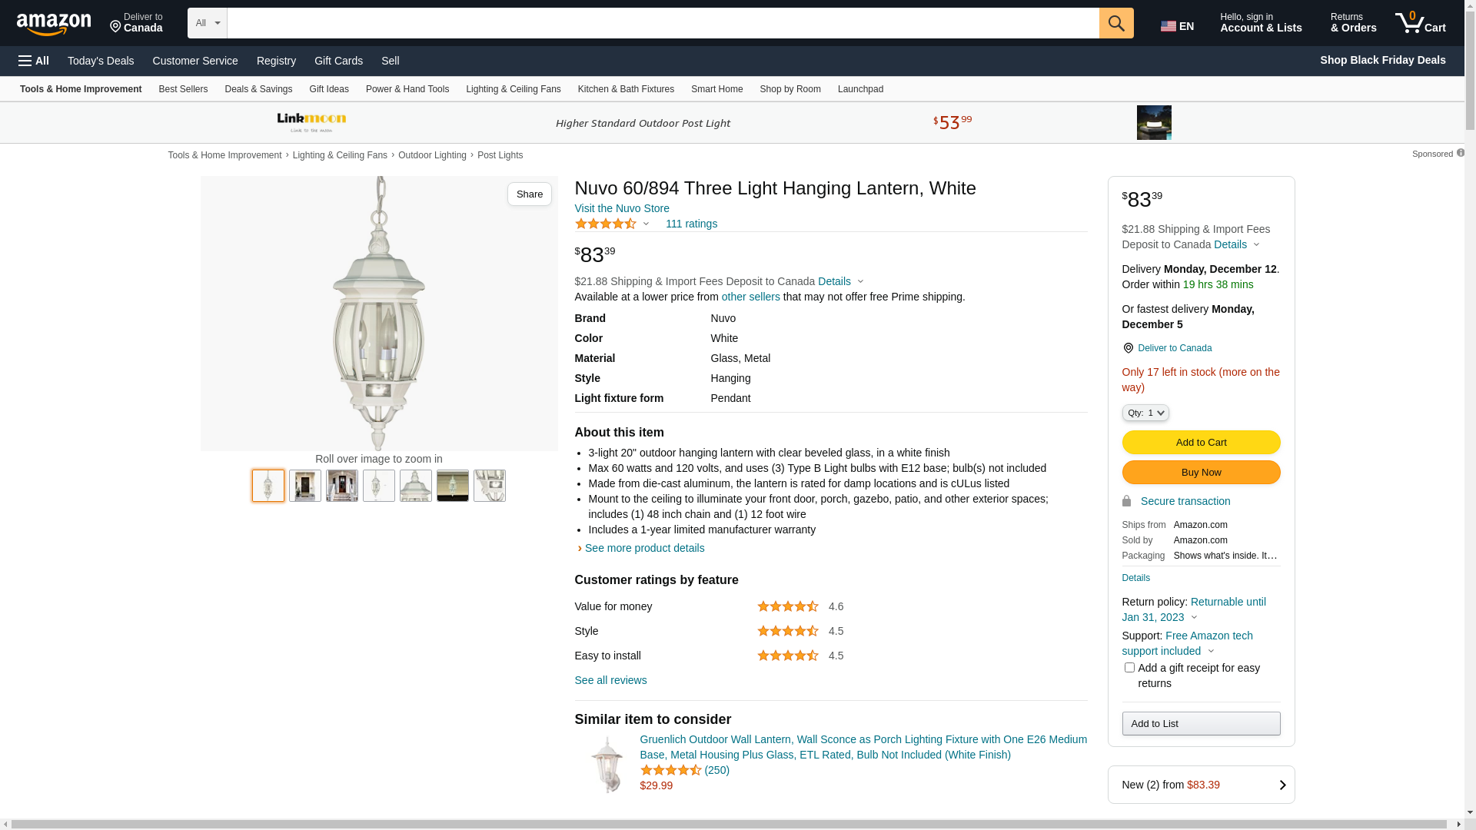Expand the Add to List dropdown
Image resolution: width=1476 pixels, height=830 pixels.
(x=1201, y=723)
